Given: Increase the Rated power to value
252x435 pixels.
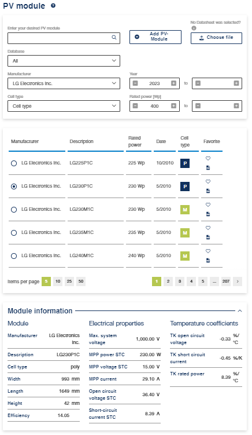Looking at the screenshot, I should pos(236,106).
